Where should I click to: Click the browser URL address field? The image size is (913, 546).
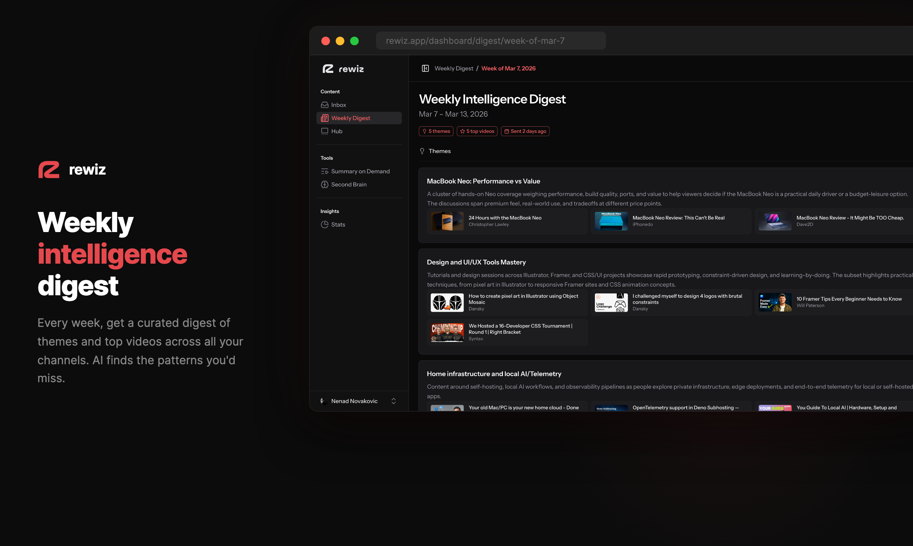click(x=490, y=41)
